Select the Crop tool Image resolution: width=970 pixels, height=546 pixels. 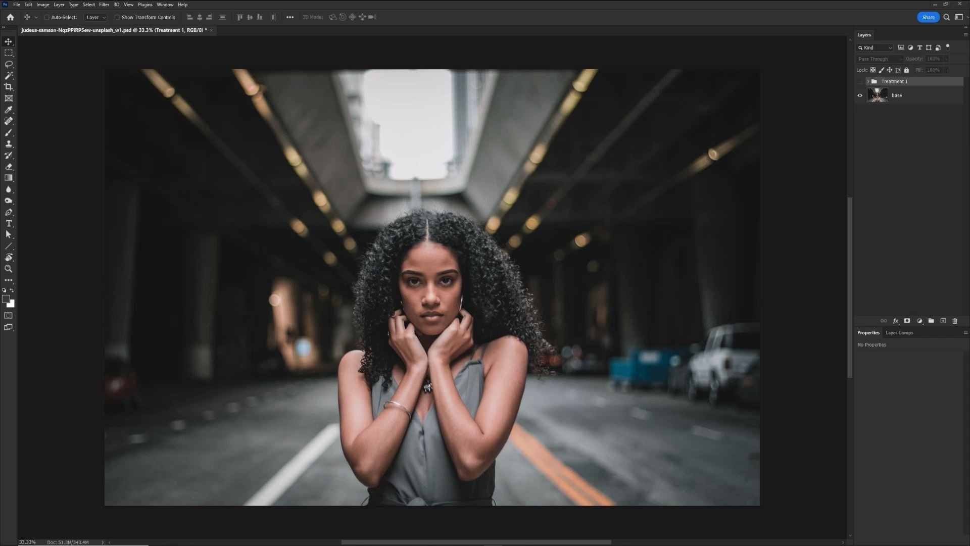click(9, 87)
